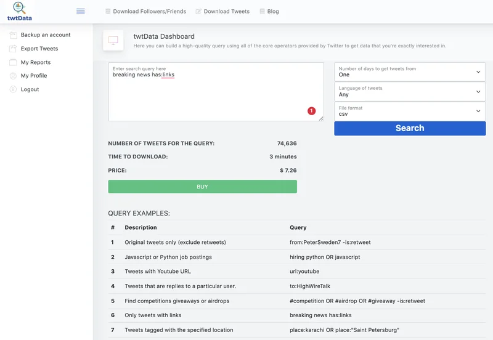The width and height of the screenshot is (493, 340).
Task: Click the url:youtube query example
Action: (x=304, y=272)
